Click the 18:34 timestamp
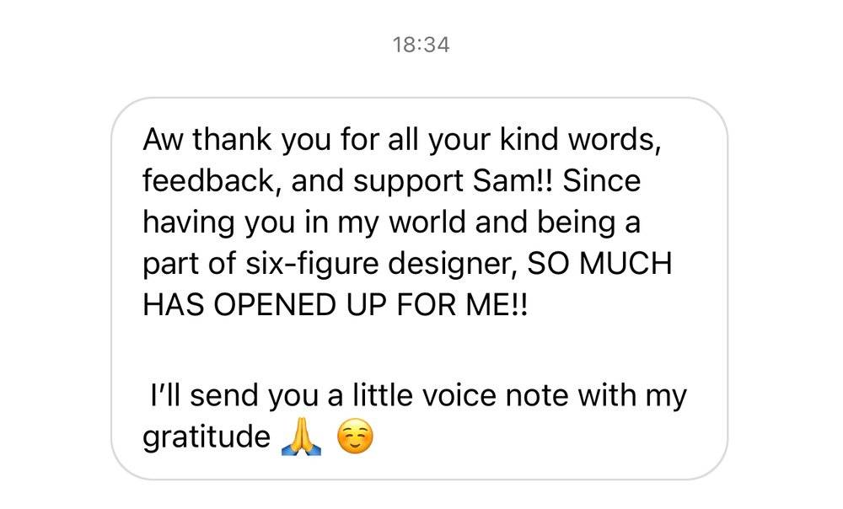Viewport: 843px width, 509px height. coord(421,45)
